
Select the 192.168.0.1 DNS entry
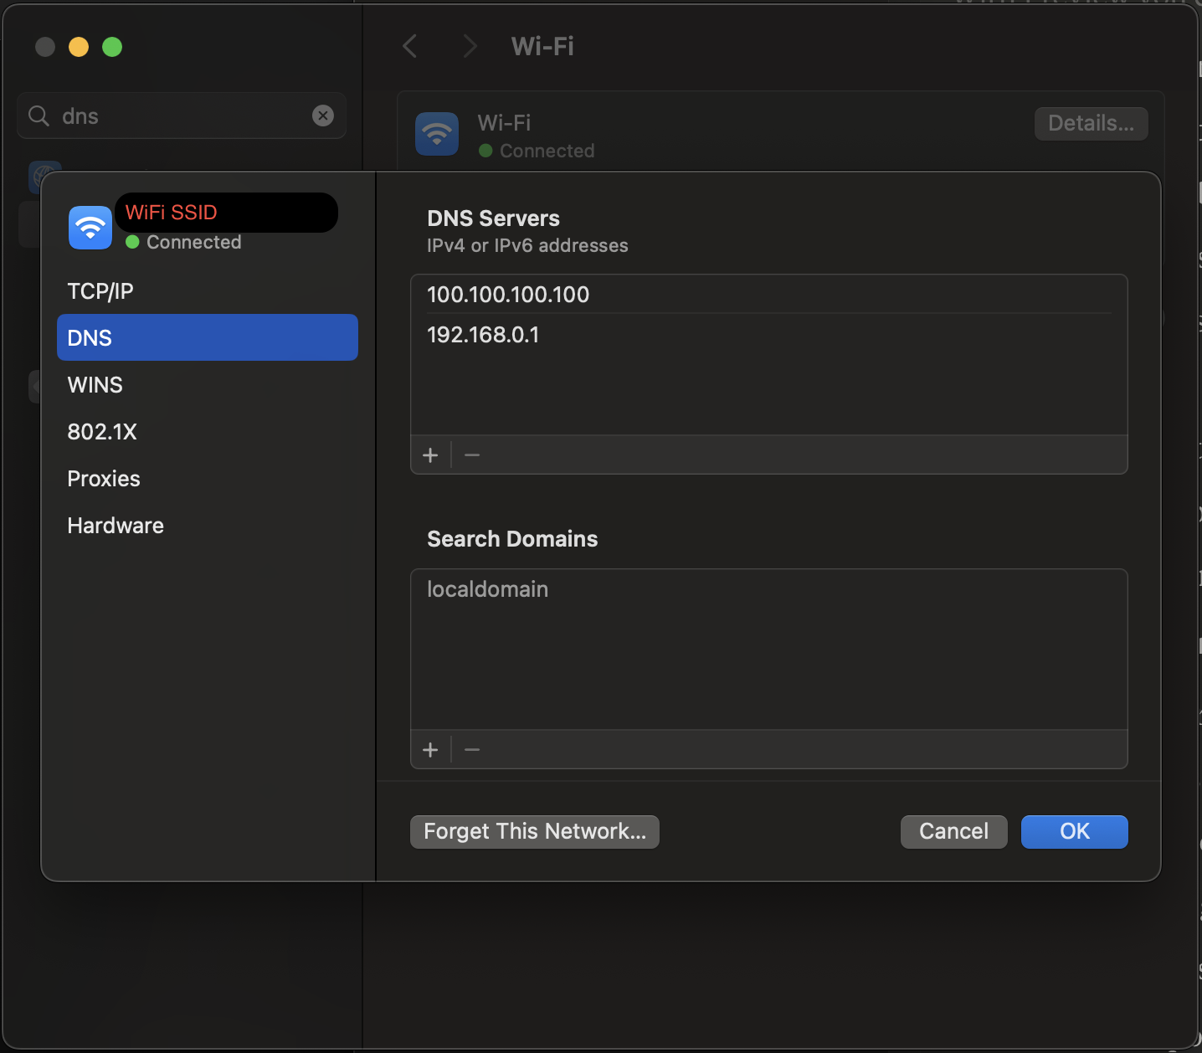pos(483,335)
